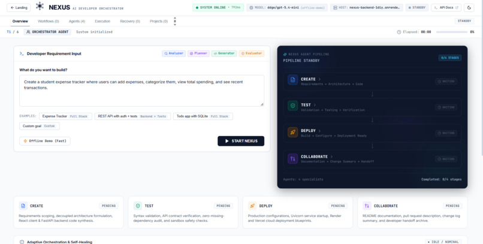Choose REST API with auth + tests example
Viewport: 483px width, 244px height.
click(x=132, y=116)
